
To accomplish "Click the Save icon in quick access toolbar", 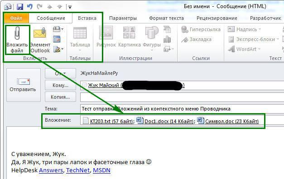I will click(20, 7).
